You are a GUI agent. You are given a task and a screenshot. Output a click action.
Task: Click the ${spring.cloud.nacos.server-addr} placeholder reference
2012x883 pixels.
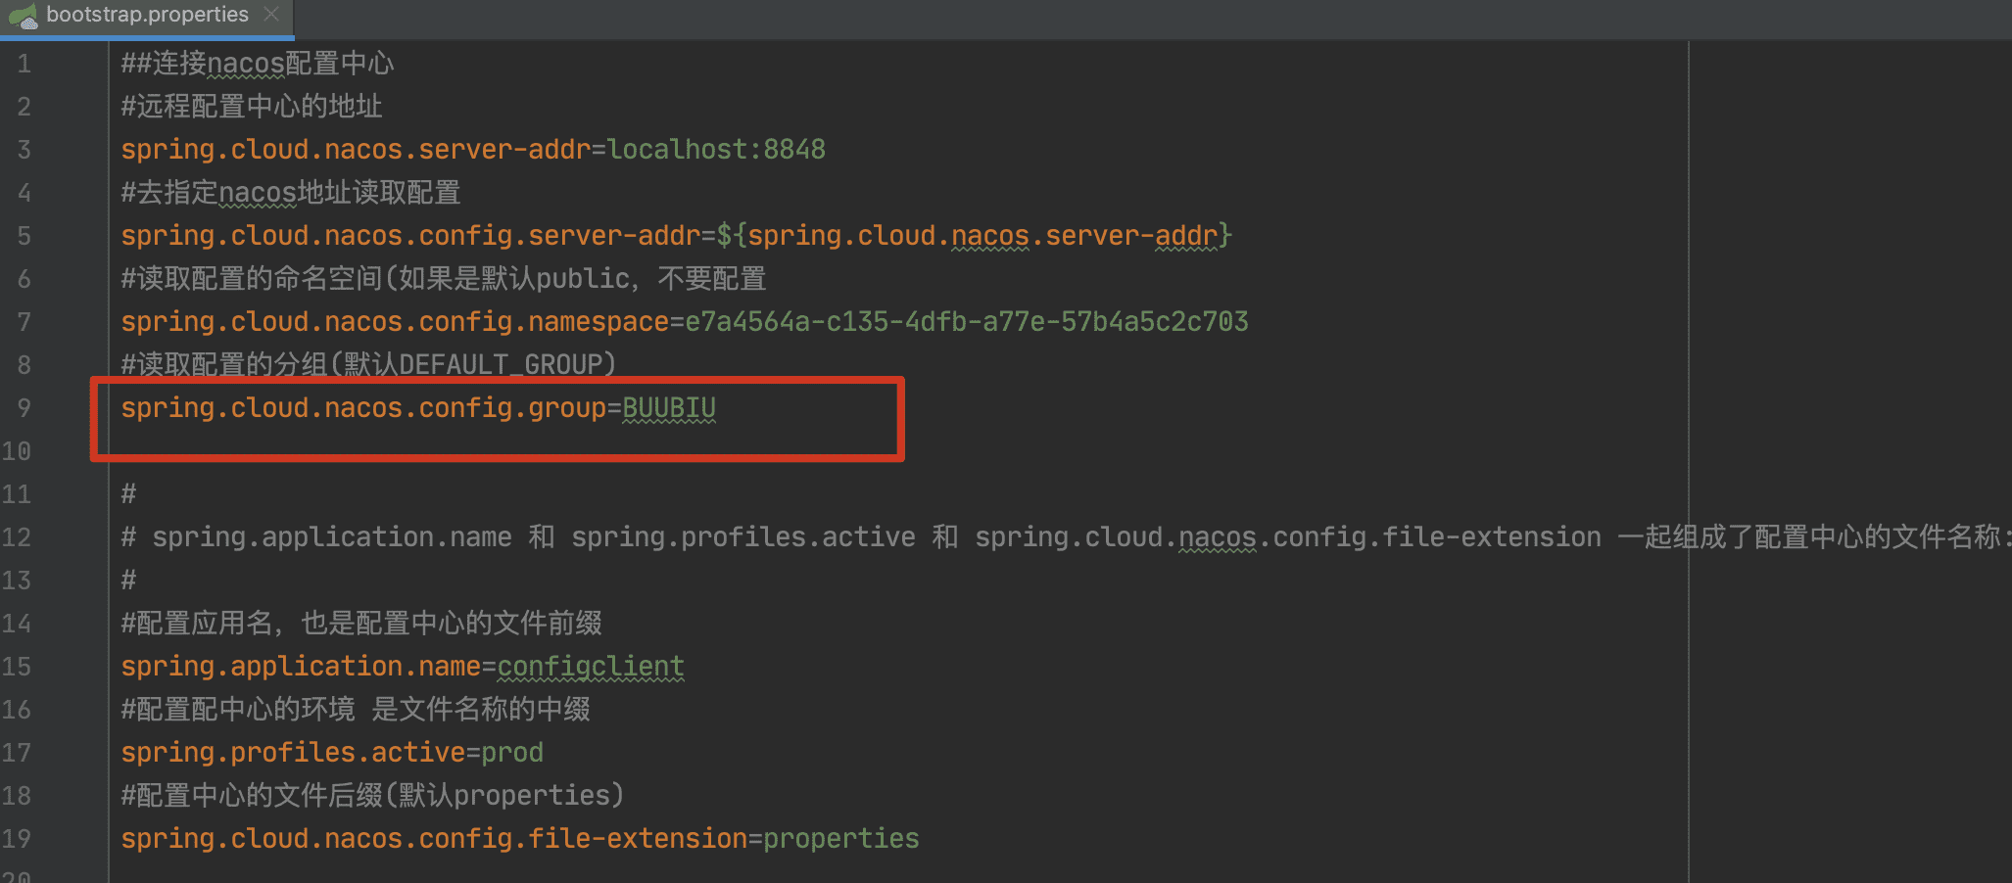pos(974,236)
